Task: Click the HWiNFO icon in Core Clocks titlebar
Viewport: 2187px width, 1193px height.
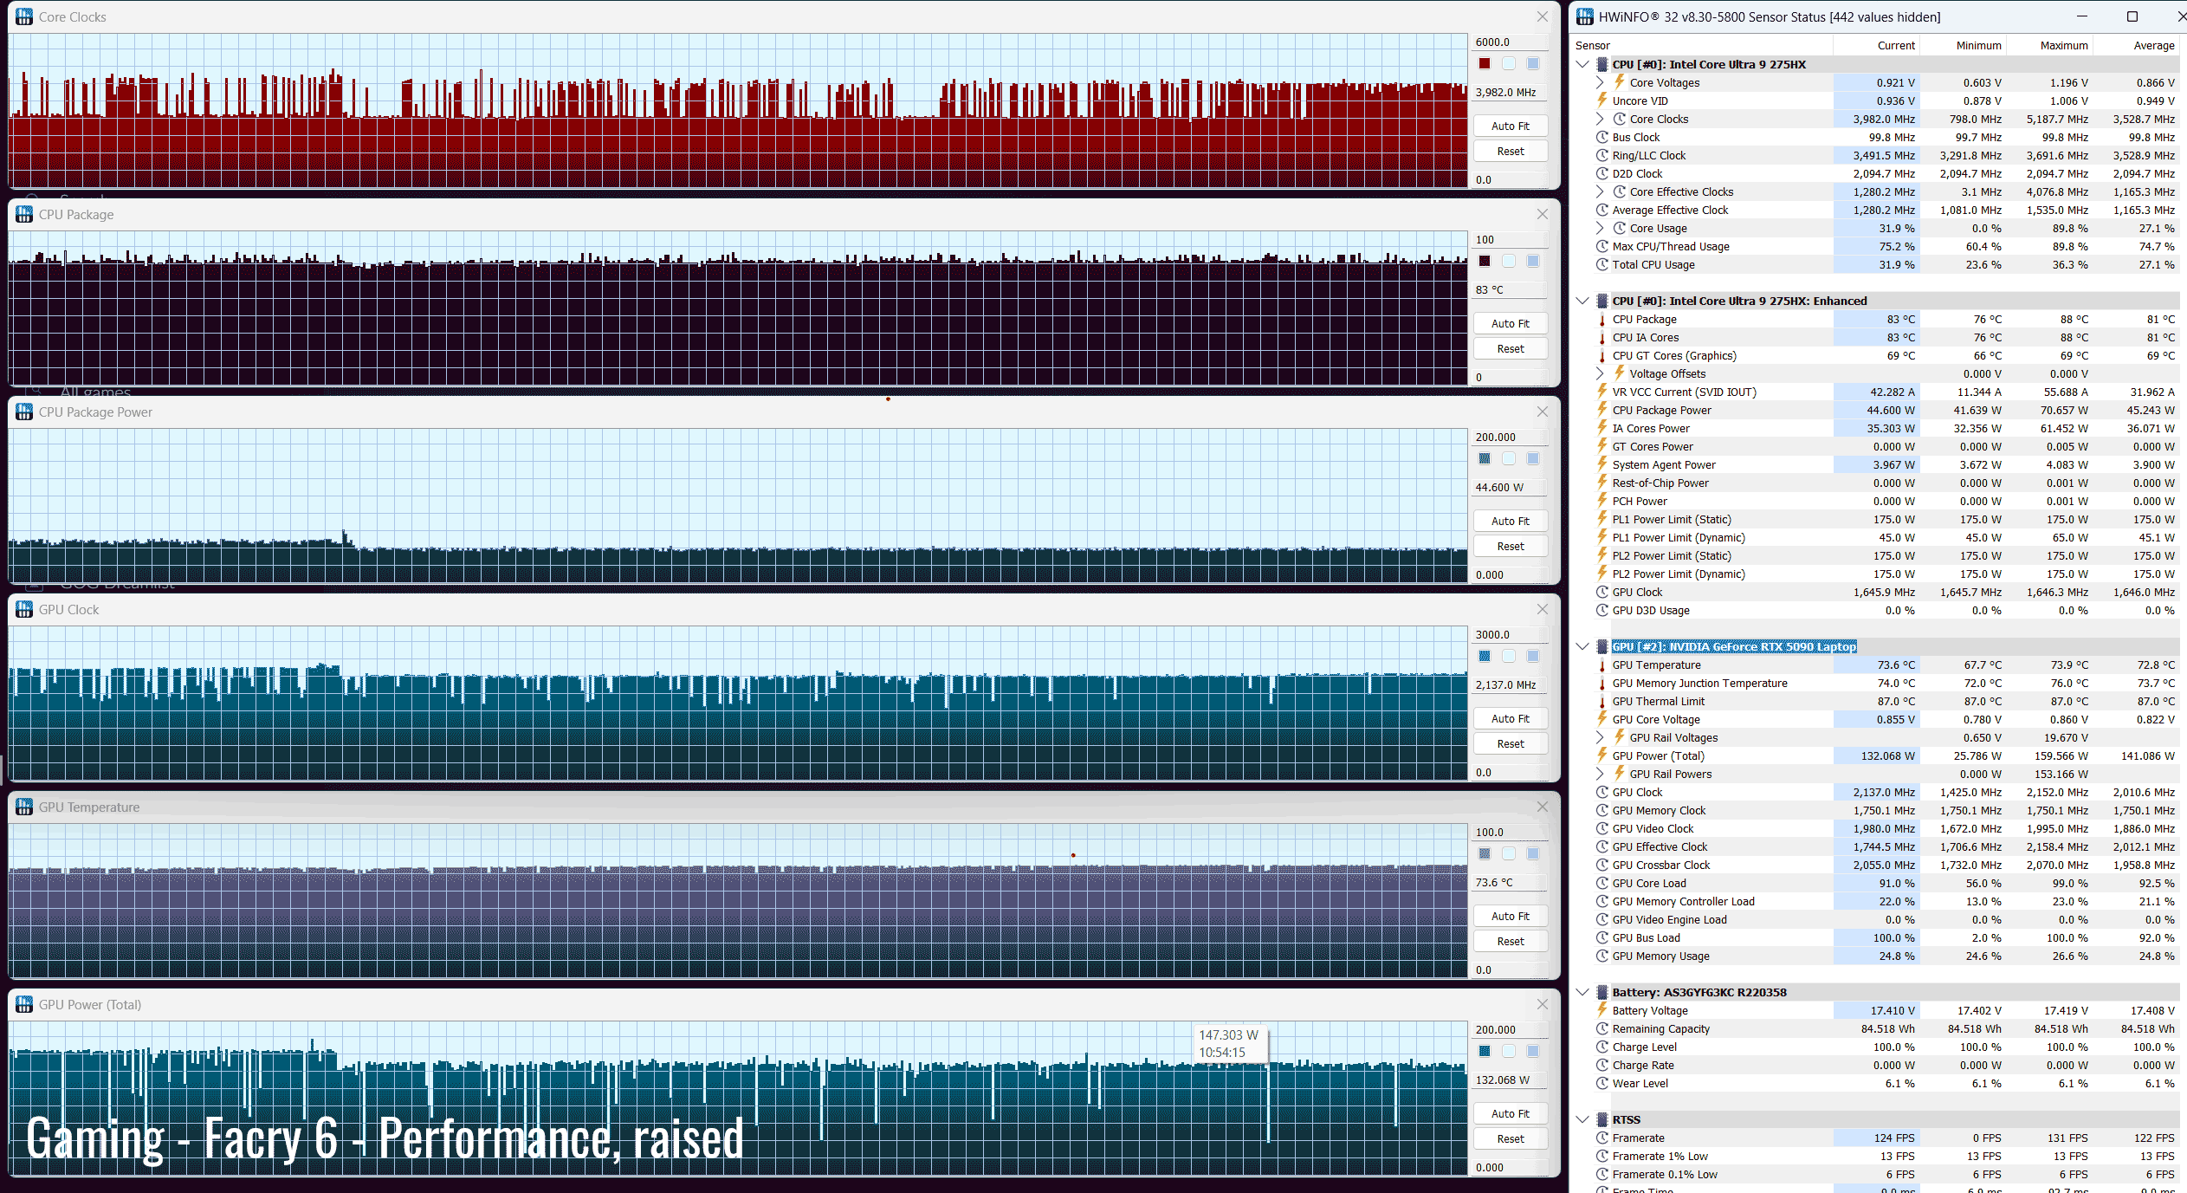Action: coord(24,16)
